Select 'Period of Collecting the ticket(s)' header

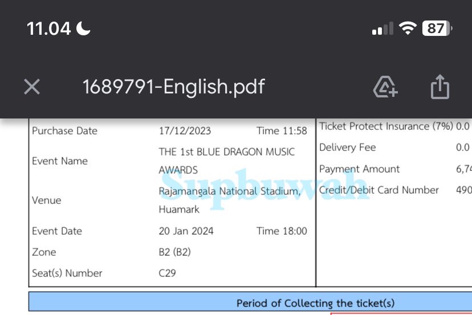[x=315, y=303]
